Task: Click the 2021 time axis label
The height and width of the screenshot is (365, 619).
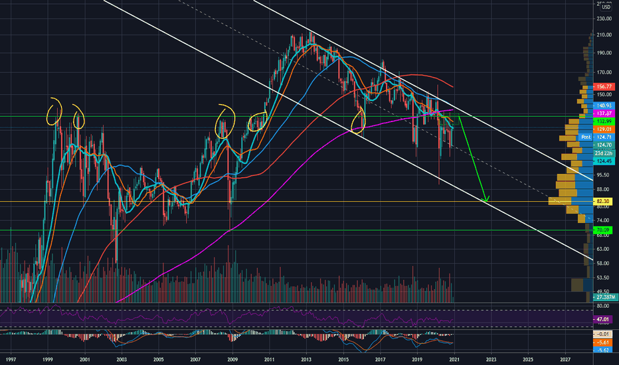Action: point(454,360)
